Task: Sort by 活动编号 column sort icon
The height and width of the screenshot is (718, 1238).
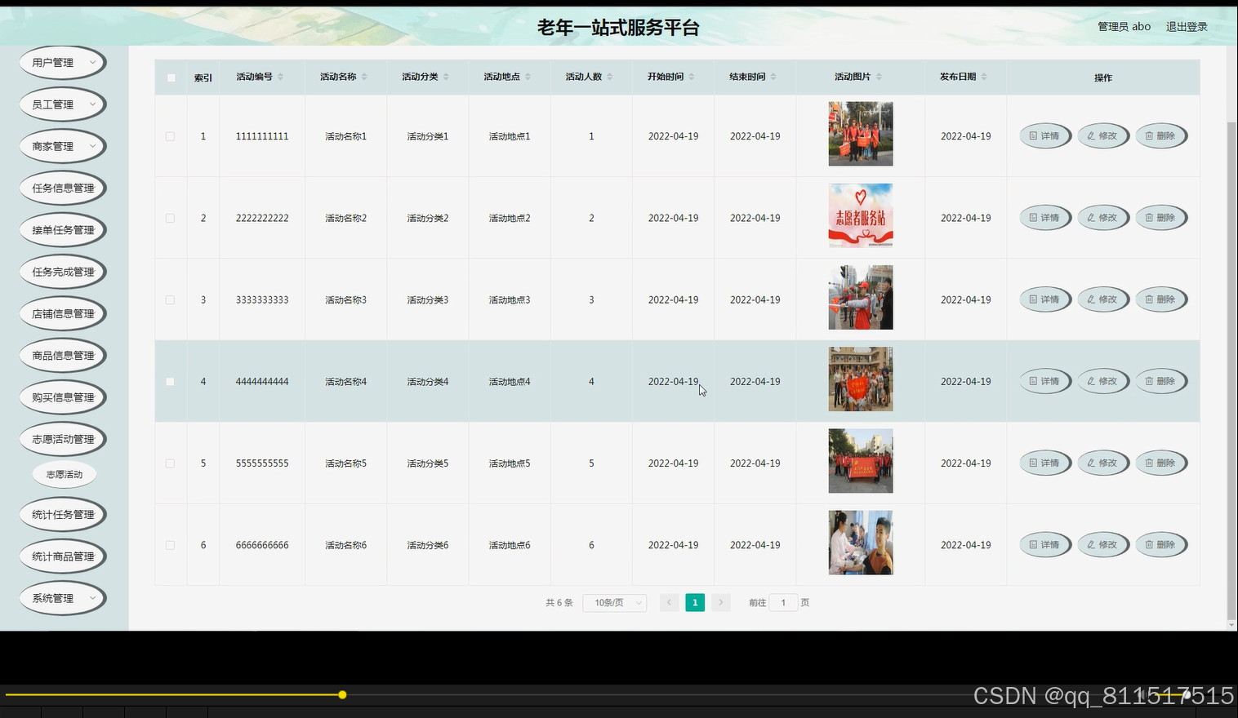Action: [x=280, y=77]
